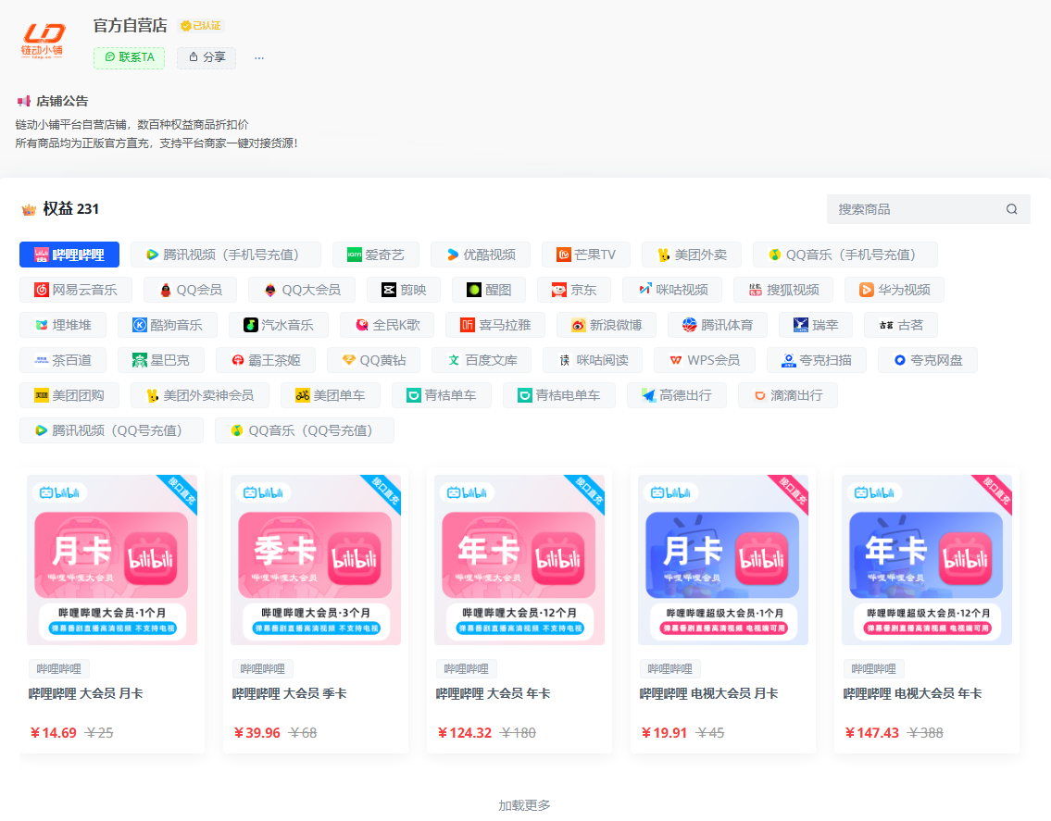1051x821 pixels.
Task: Click the 分享 share button
Action: 206,57
